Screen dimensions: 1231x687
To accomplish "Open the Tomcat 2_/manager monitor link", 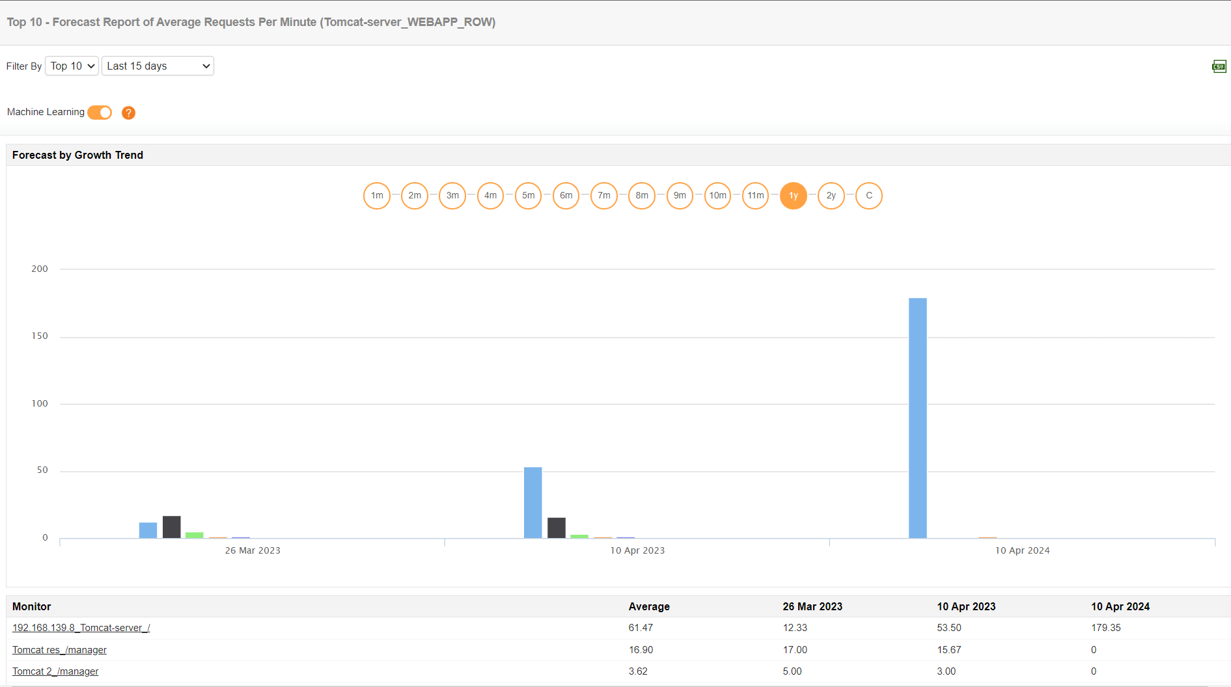I will pyautogui.click(x=55, y=671).
